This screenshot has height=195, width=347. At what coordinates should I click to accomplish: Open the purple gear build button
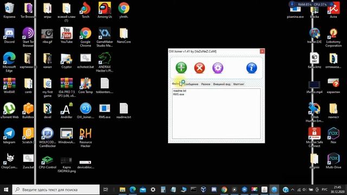(x=218, y=68)
